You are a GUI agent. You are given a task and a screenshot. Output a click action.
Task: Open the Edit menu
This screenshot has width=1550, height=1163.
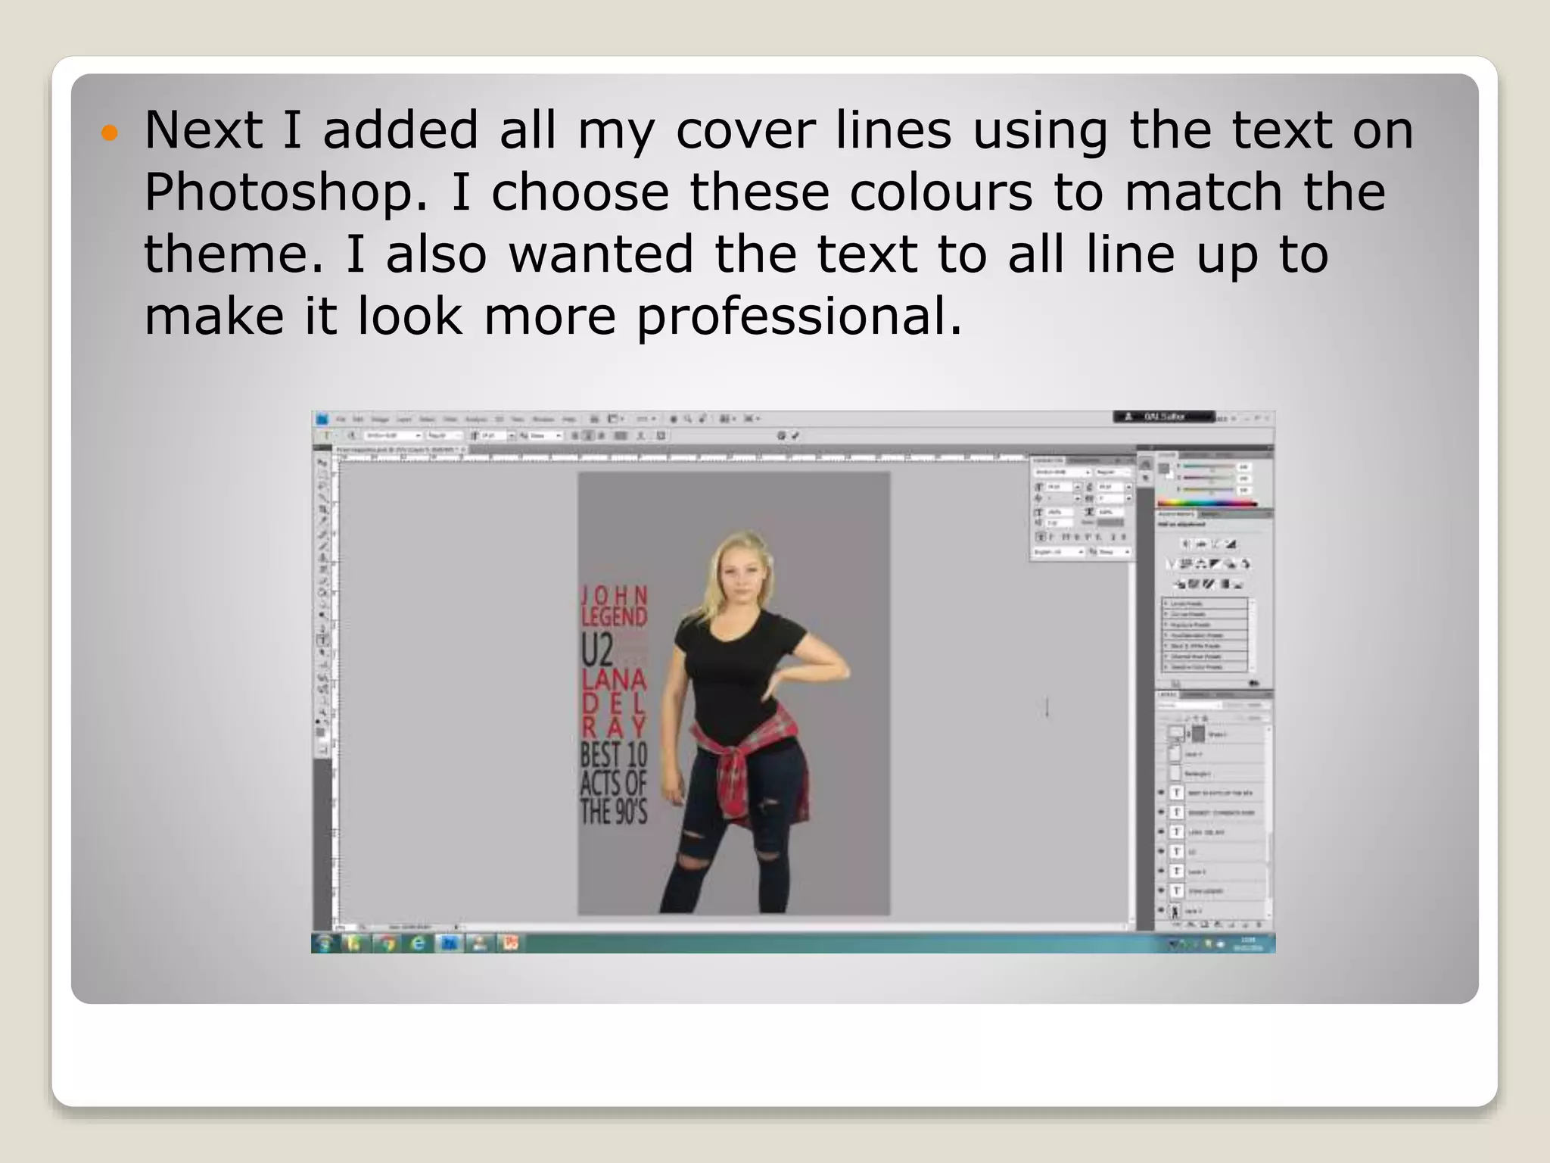coord(359,419)
